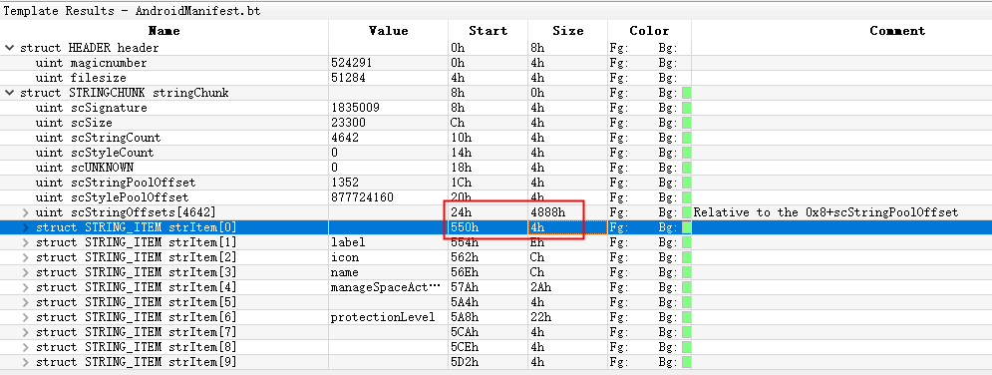Expand strItem[4] manageSpaceAct entry

tap(25, 287)
